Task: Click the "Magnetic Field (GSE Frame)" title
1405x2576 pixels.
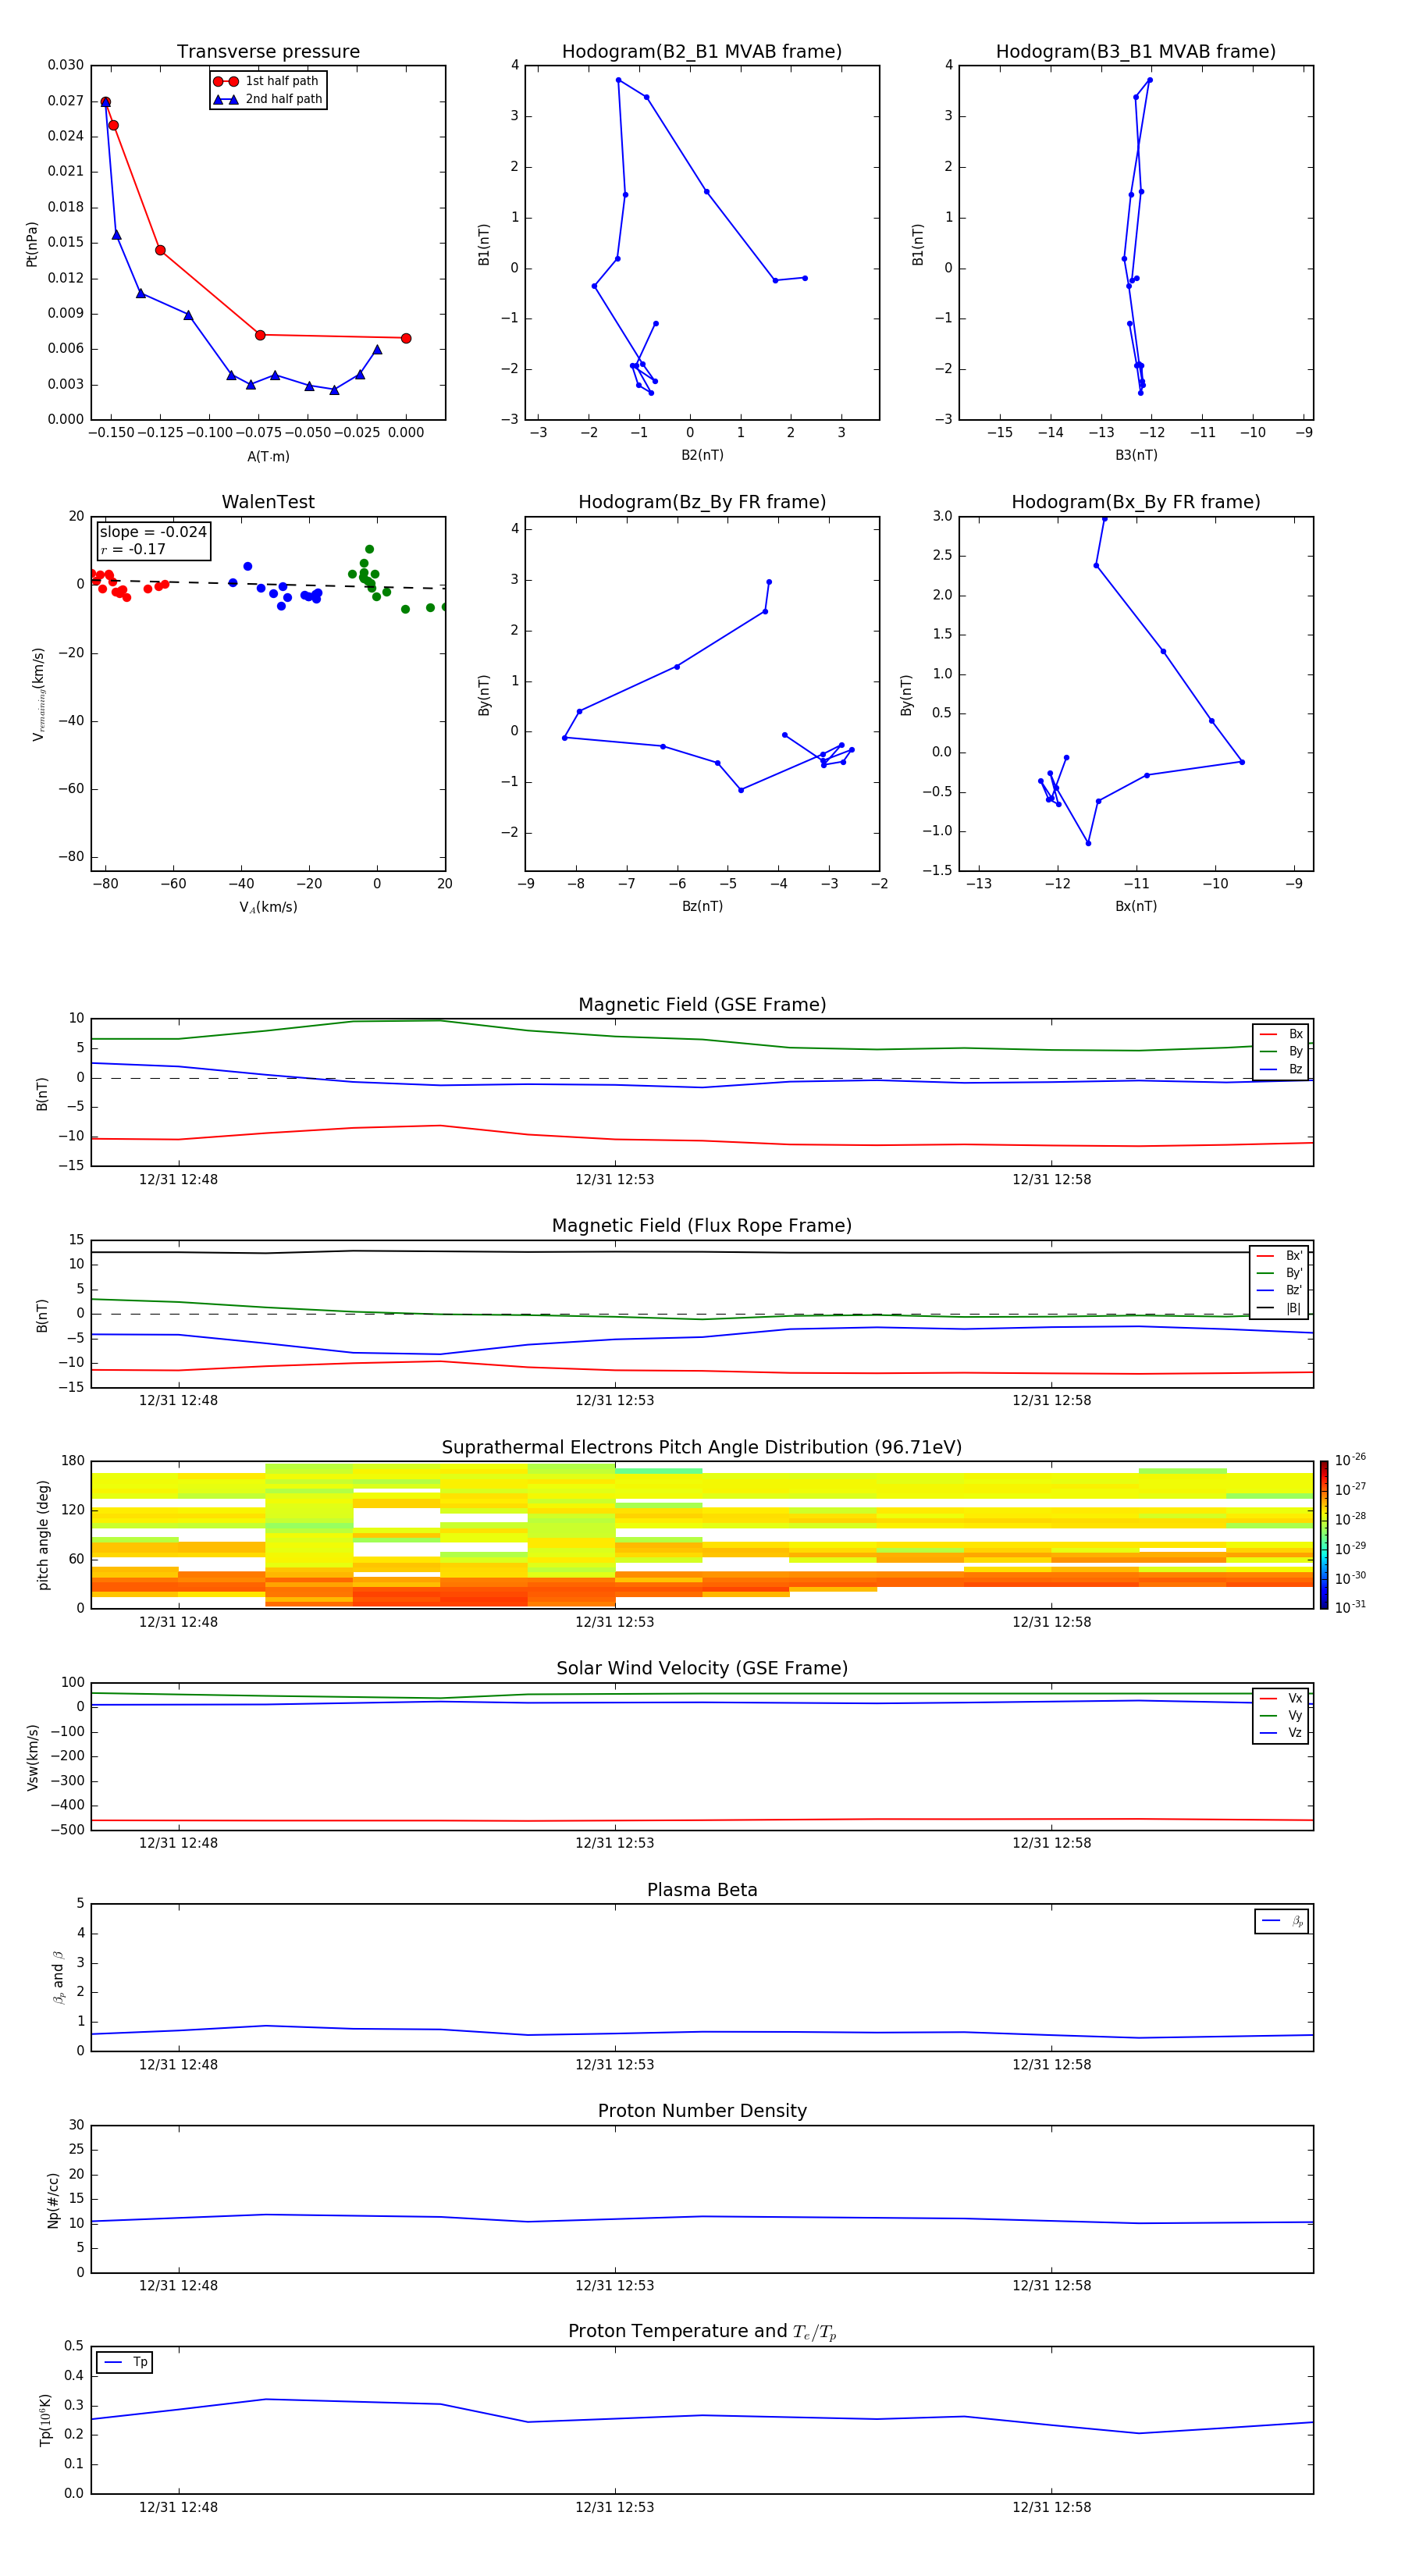Action: [x=702, y=1005]
